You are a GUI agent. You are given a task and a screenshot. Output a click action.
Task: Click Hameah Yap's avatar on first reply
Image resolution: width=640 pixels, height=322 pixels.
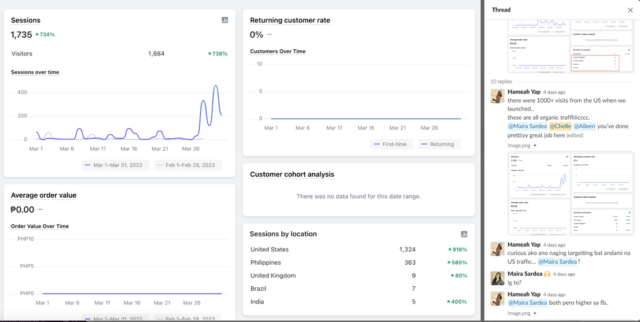tap(497, 96)
